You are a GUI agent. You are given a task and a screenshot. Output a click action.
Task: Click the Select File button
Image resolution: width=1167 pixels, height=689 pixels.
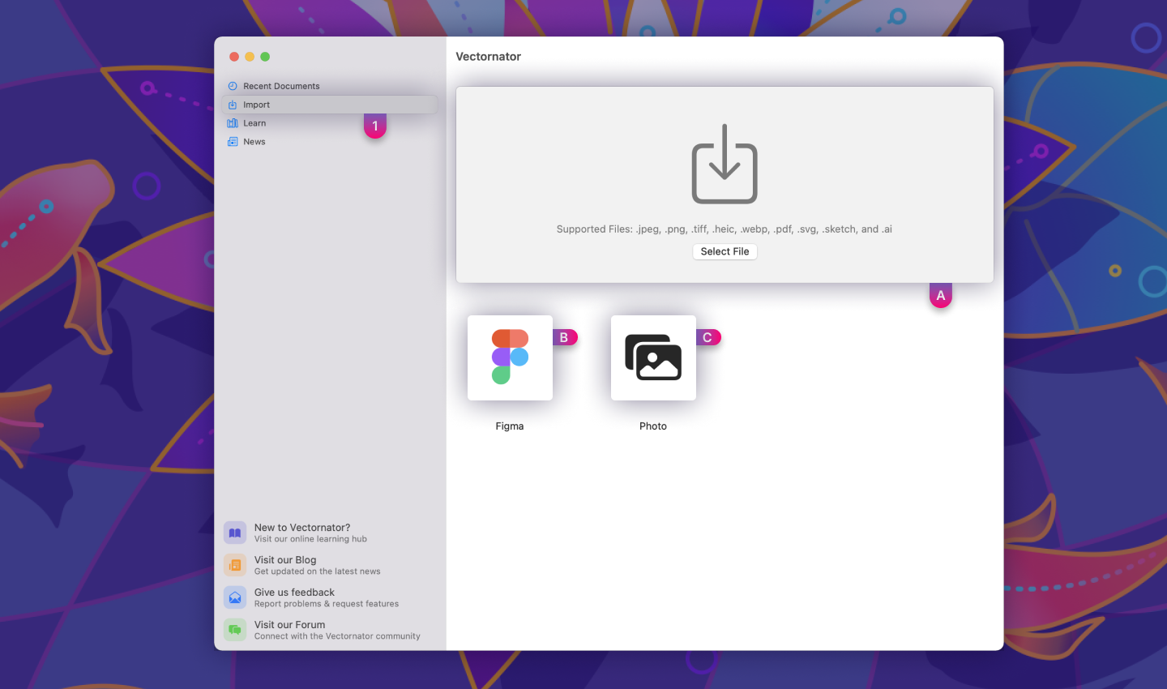point(725,251)
